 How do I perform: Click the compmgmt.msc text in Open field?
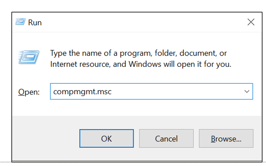point(82,92)
